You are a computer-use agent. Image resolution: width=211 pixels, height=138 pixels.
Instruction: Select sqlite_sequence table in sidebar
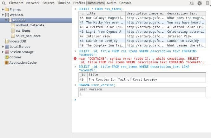(x=28, y=36)
